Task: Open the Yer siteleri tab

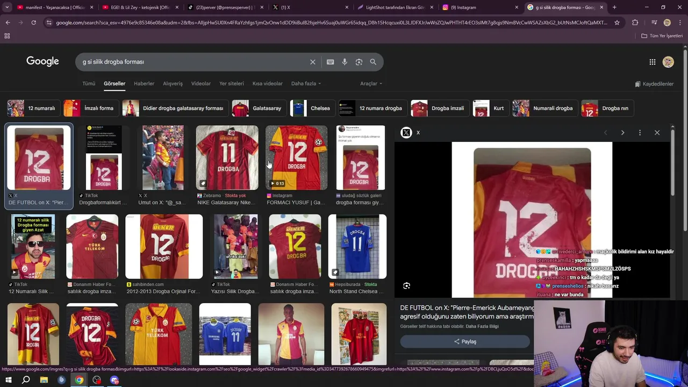Action: tap(232, 84)
